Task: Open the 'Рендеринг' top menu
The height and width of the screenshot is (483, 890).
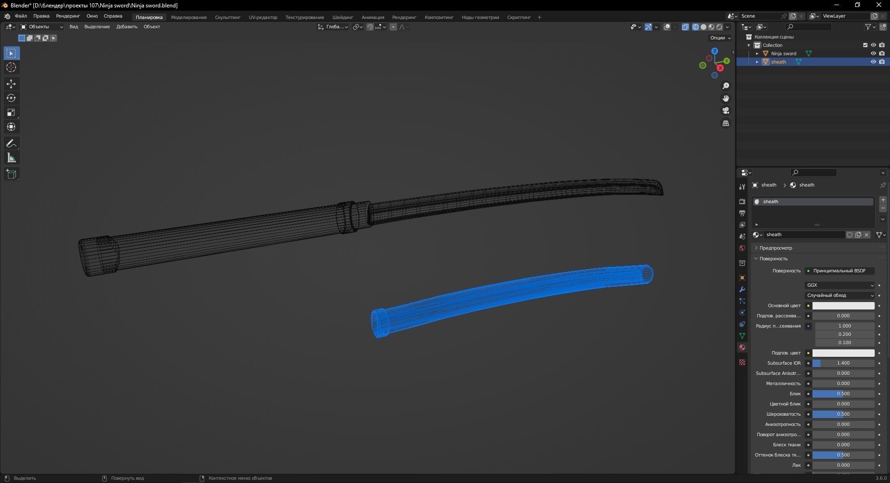Action: coord(68,16)
